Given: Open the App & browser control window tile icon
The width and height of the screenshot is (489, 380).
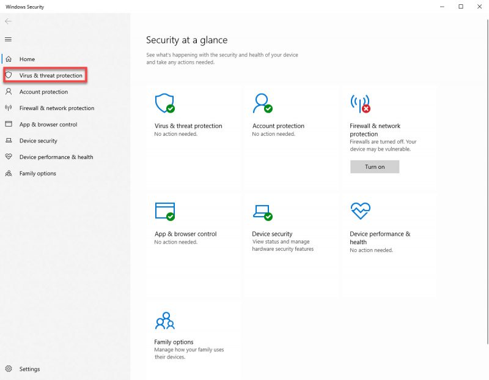Looking at the screenshot, I should [164, 211].
